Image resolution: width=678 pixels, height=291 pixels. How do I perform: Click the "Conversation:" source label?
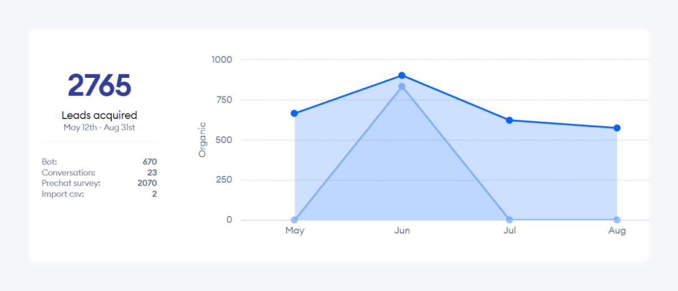click(x=68, y=173)
